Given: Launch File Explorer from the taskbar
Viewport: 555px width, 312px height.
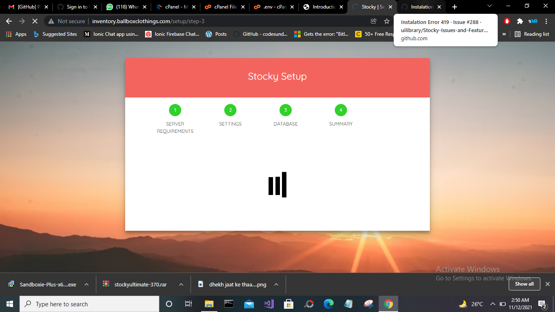Looking at the screenshot, I should tap(209, 304).
